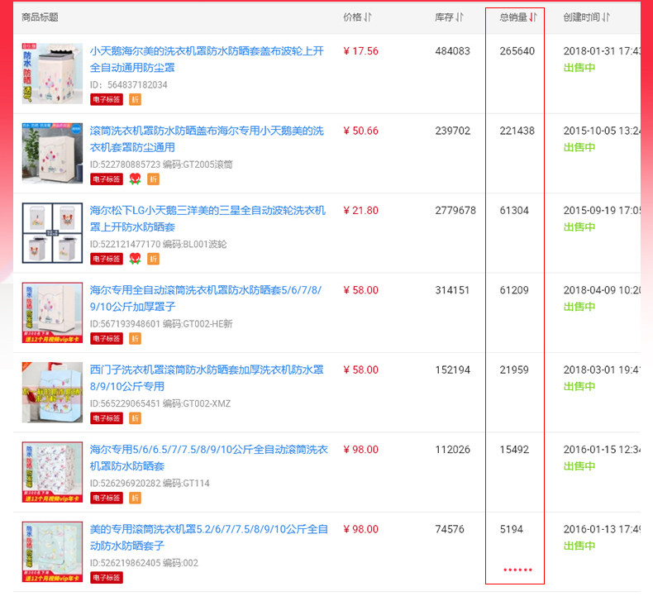Select total sales value 61304
653x601 pixels.
coord(514,210)
